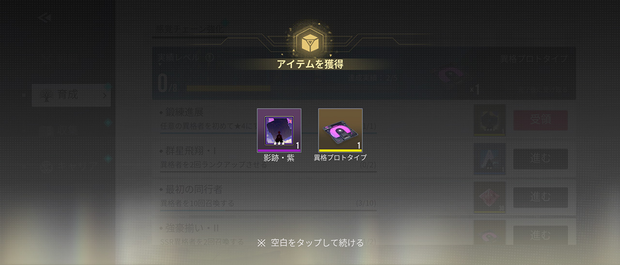Image resolution: width=620 pixels, height=265 pixels.
Task: Click the reward icon in the 鍛練進展 row
Action: coord(489,120)
